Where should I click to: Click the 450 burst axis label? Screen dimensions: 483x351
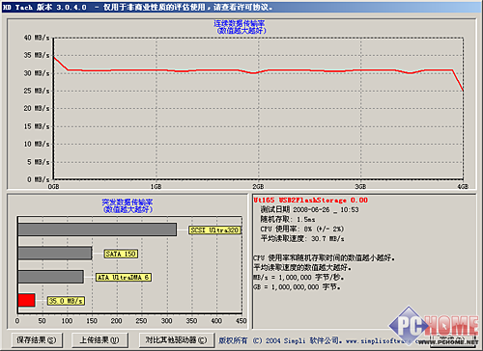[x=241, y=321]
